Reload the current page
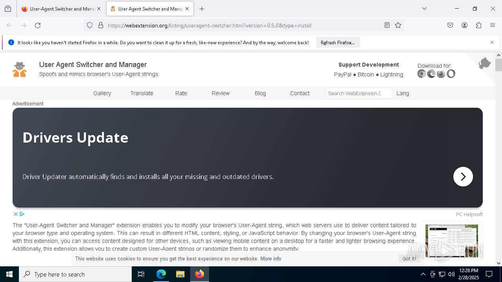Image resolution: width=502 pixels, height=282 pixels. click(x=38, y=25)
